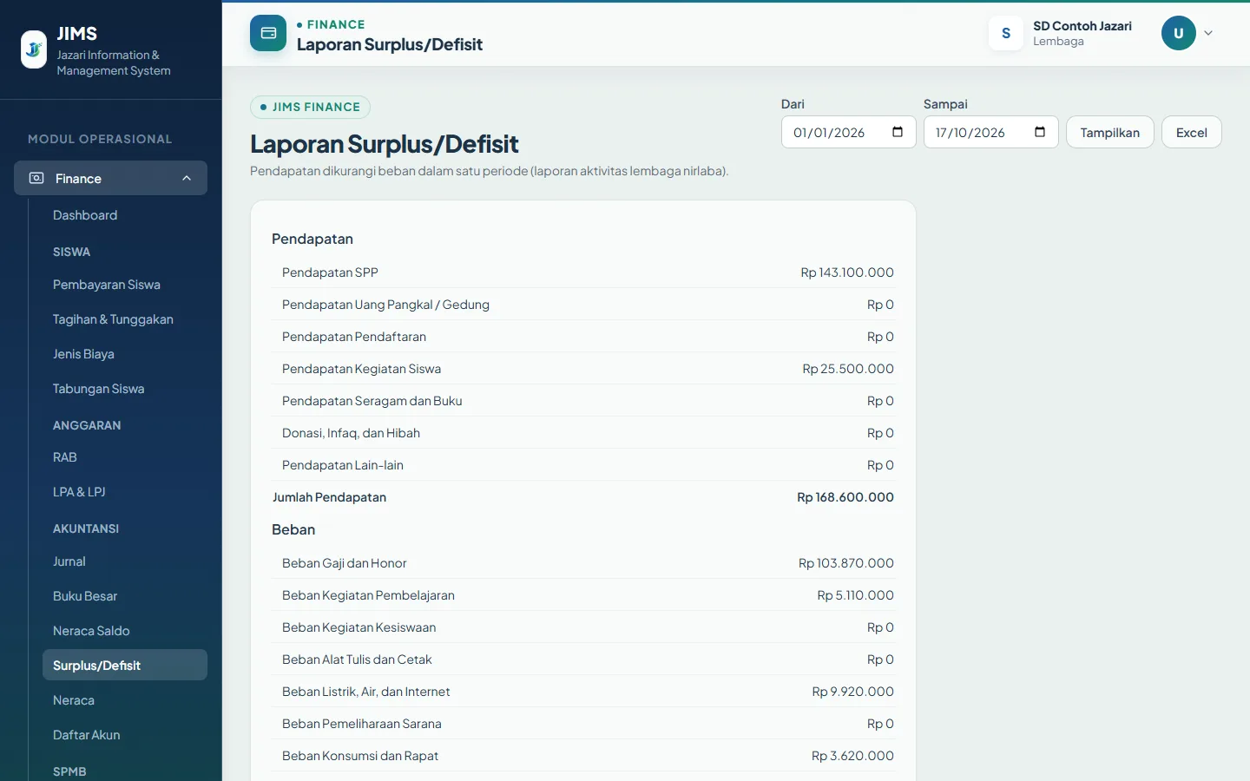This screenshot has width=1250, height=781.
Task: Click Beban Gaji dan Honor amount Rp 103.870.000
Action: coord(846,563)
